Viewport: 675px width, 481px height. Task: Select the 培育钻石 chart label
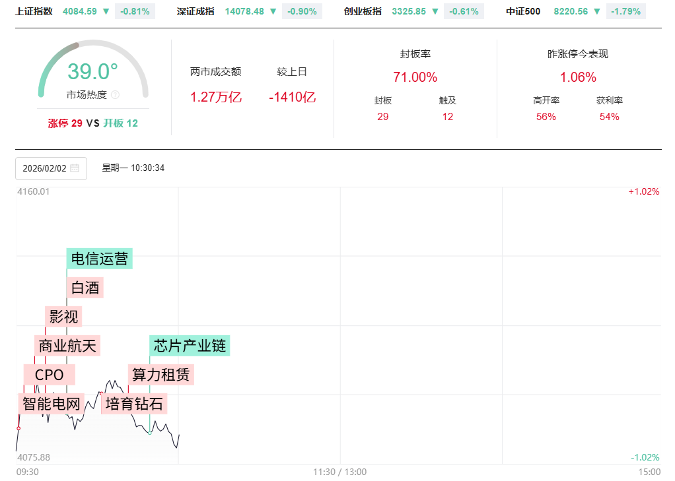click(x=134, y=404)
